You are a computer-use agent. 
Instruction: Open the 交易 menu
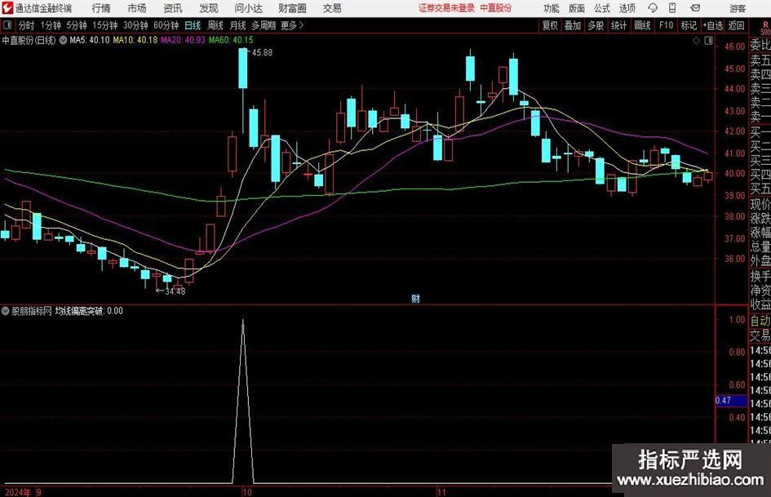332,8
